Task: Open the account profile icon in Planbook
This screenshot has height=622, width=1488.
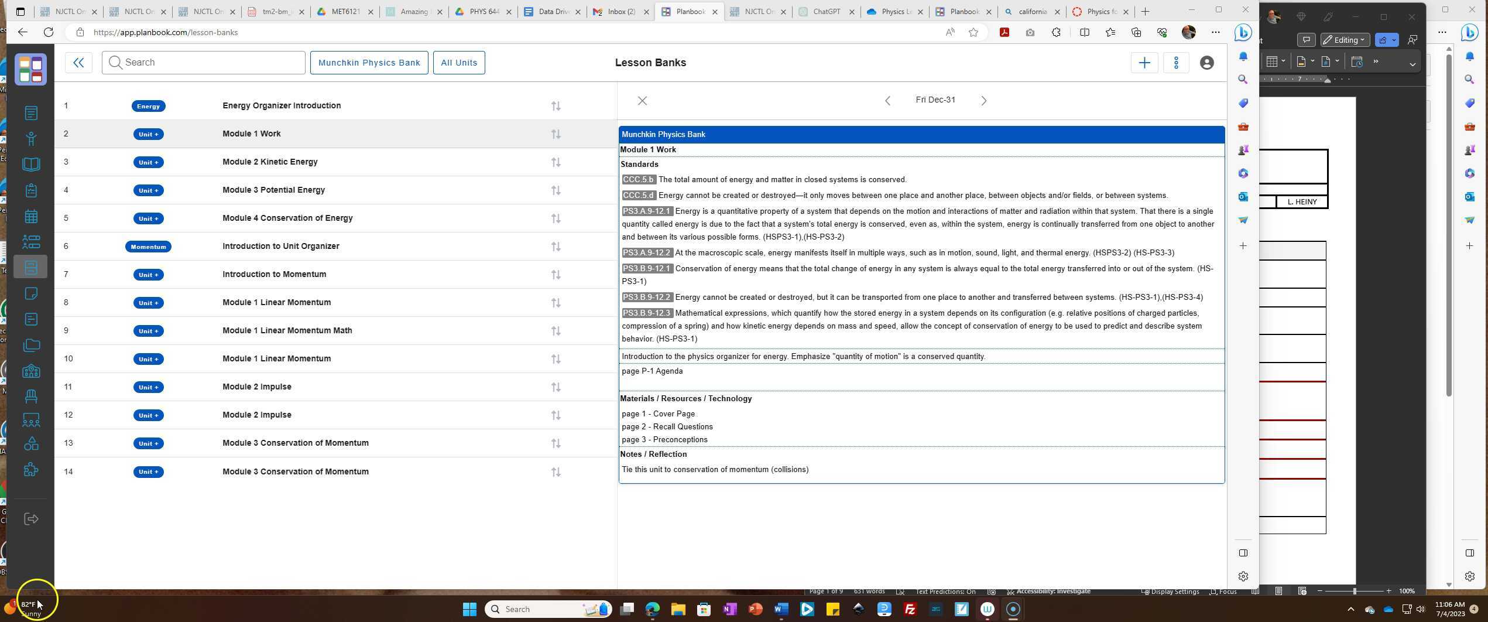Action: (1206, 63)
